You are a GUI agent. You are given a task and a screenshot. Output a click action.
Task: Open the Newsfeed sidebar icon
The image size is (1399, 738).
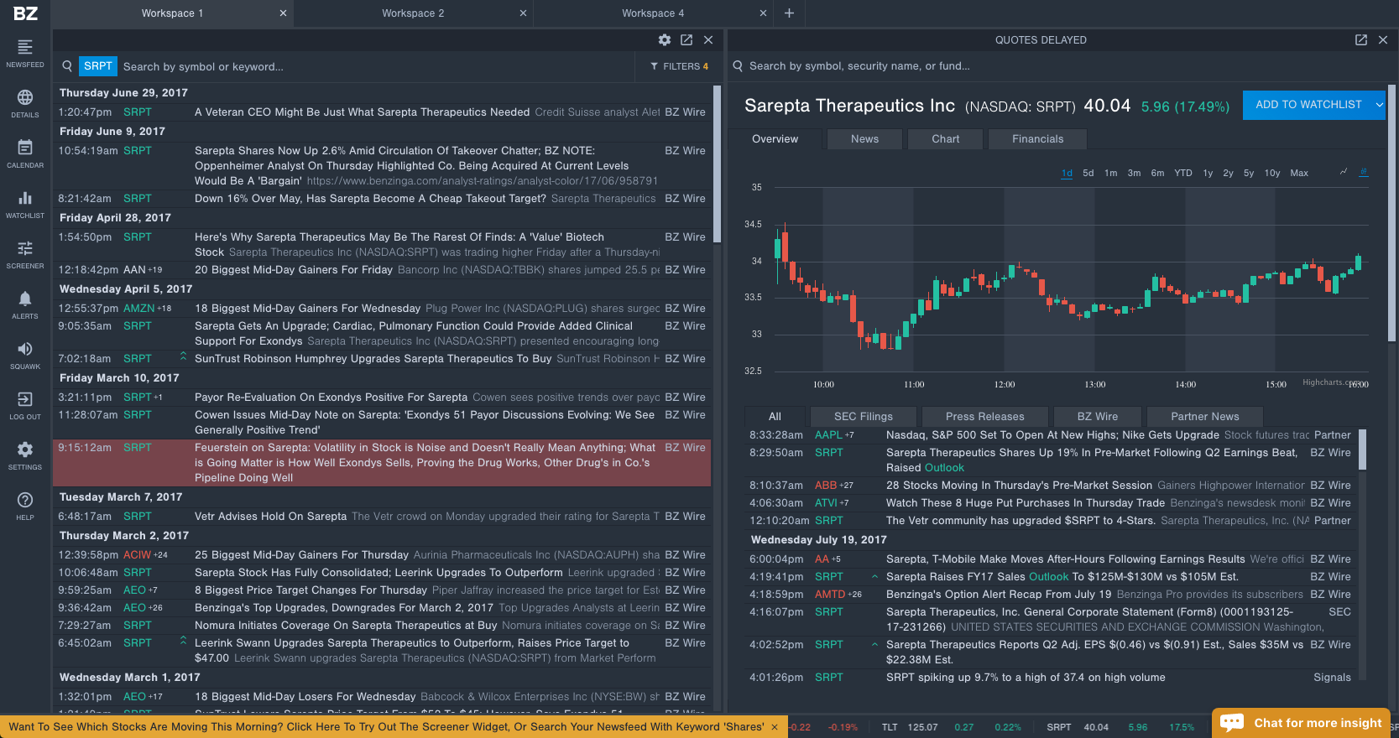[x=25, y=47]
